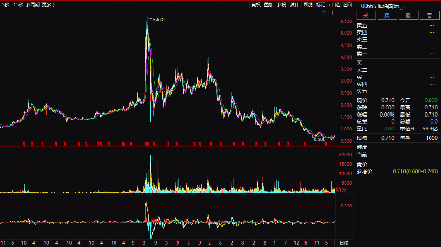Open the 复权 adjustment option
The width and height of the screenshot is (441, 247).
click(x=256, y=5)
